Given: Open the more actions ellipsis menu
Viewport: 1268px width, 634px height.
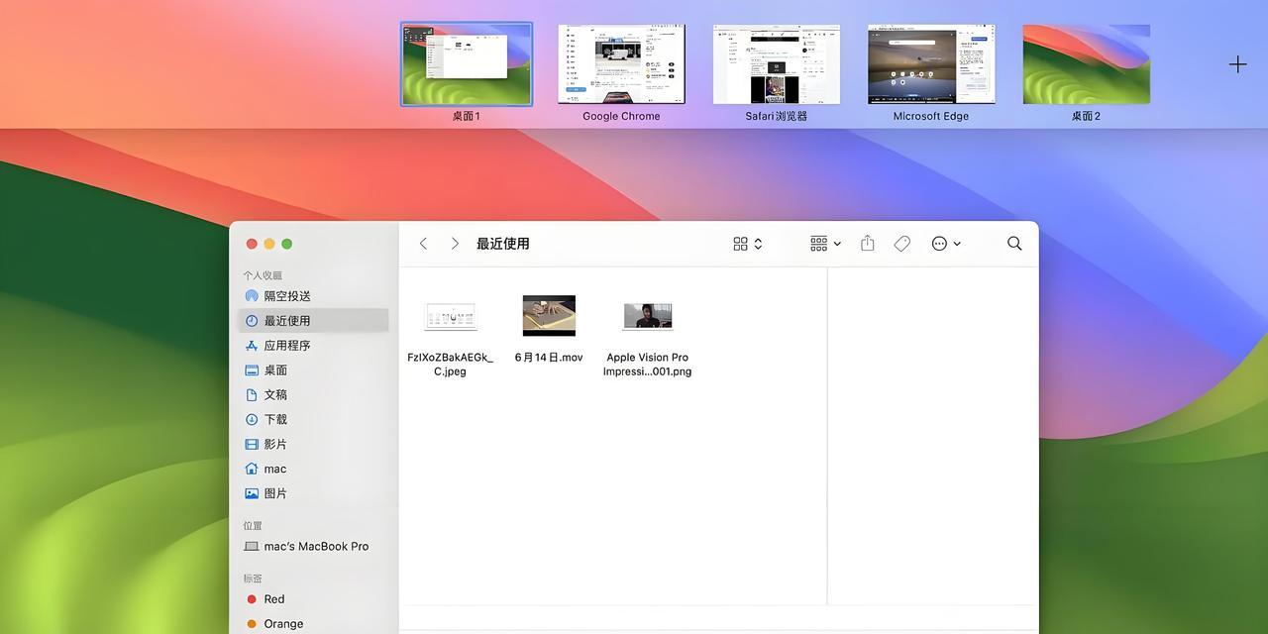Looking at the screenshot, I should tap(946, 243).
